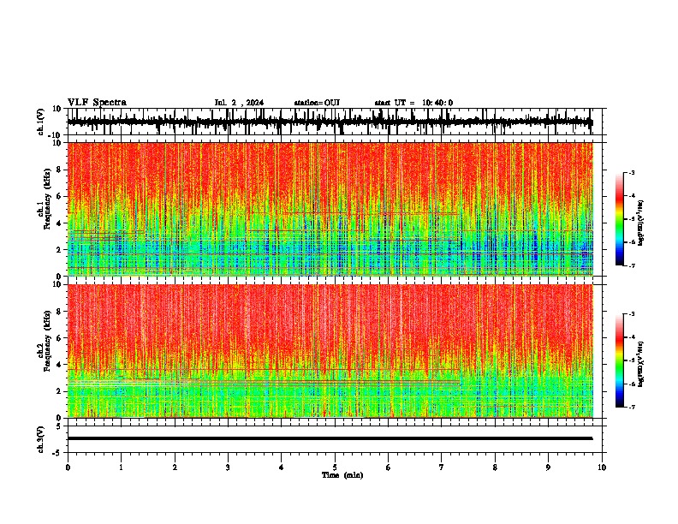Click the ch.3(V) flat black trace
The width and height of the screenshot is (678, 524).
(330, 438)
